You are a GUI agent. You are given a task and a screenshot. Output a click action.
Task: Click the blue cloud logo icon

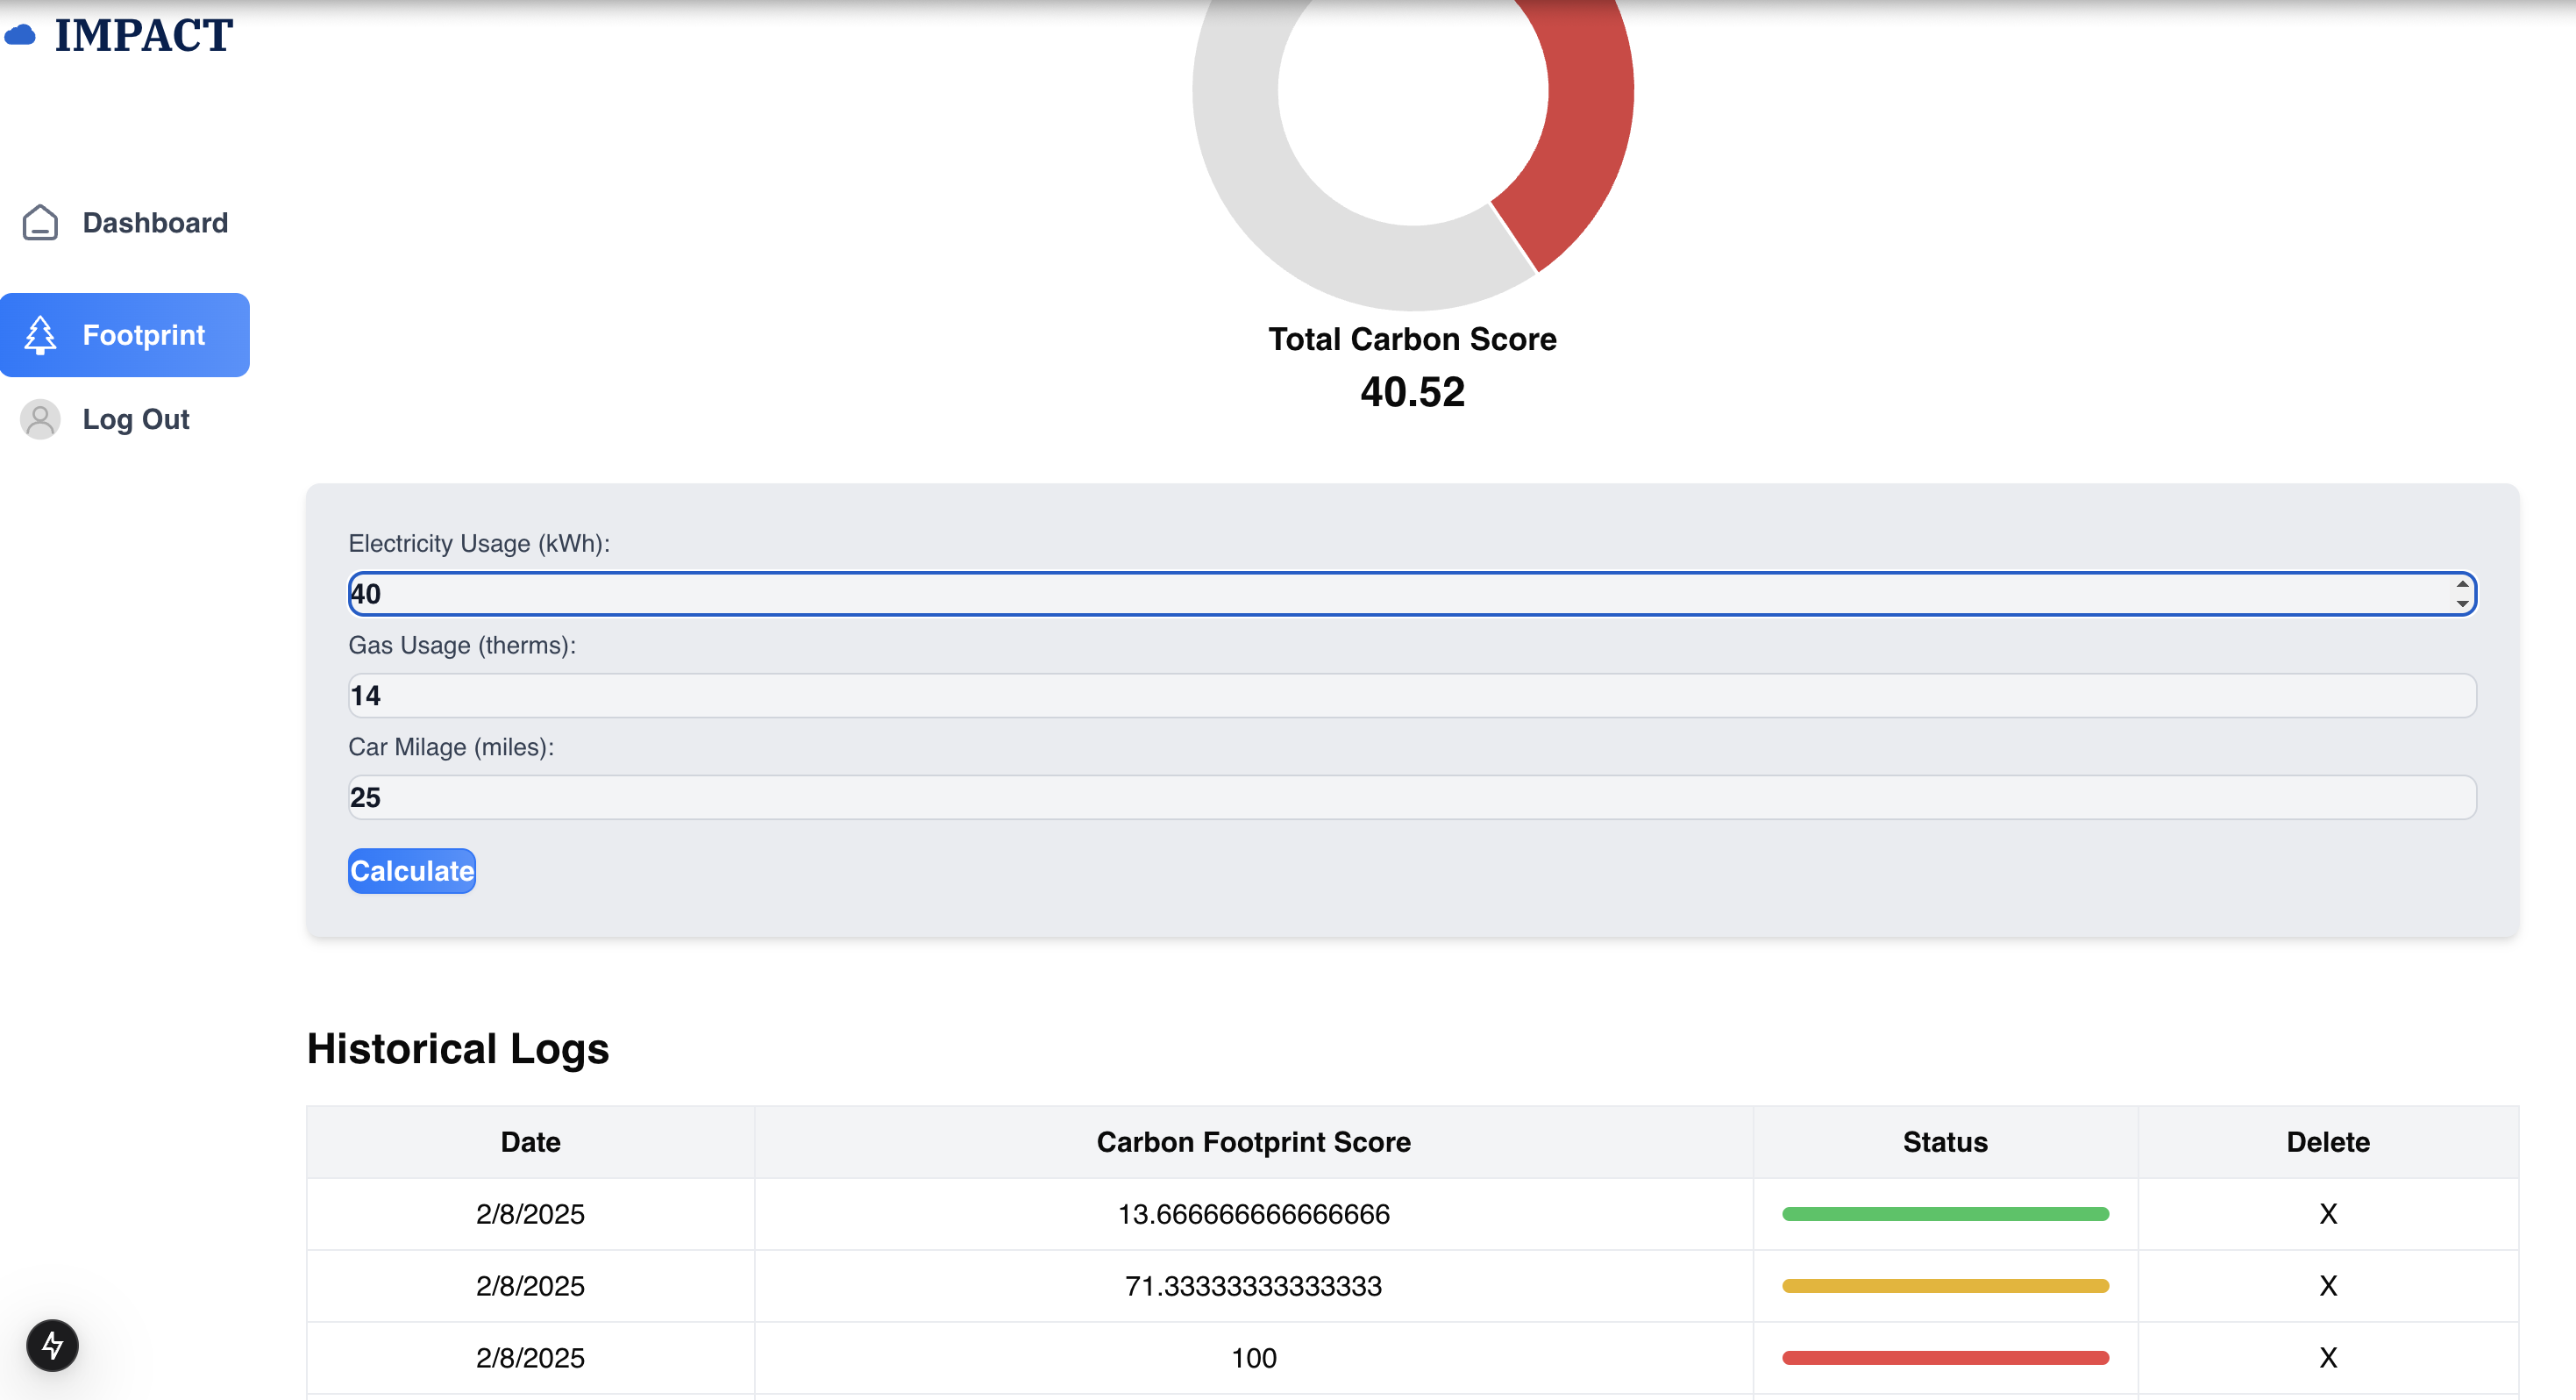pyautogui.click(x=20, y=36)
